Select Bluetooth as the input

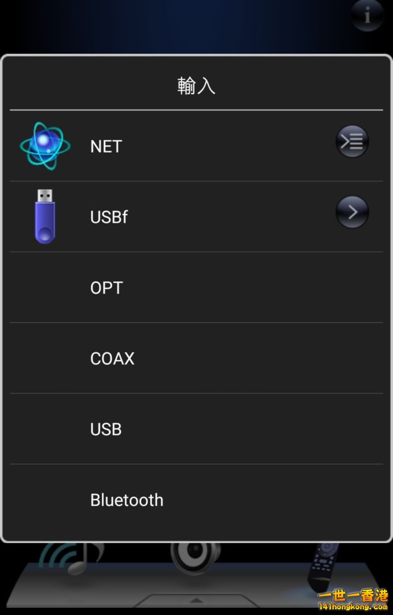[127, 500]
